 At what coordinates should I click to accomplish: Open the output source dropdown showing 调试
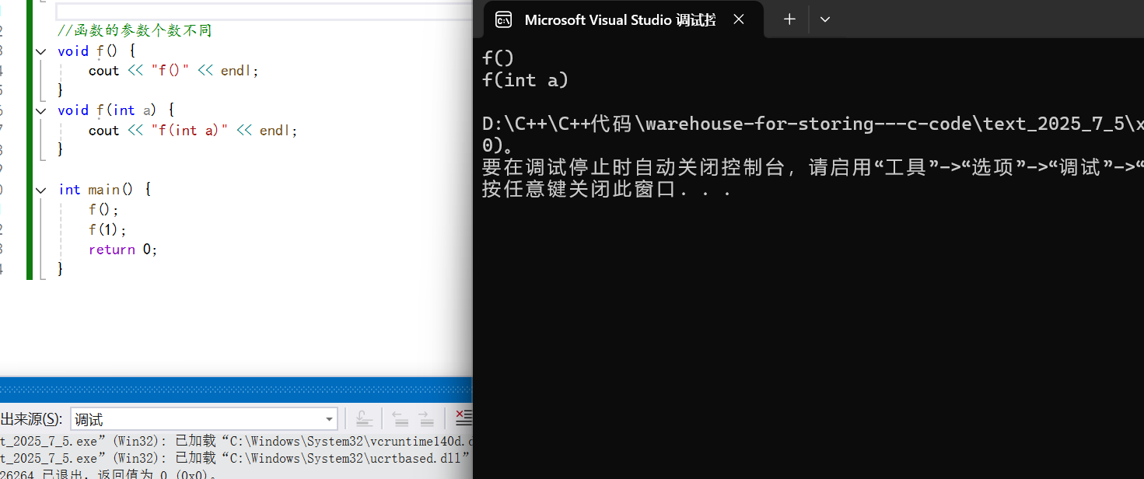(204, 419)
